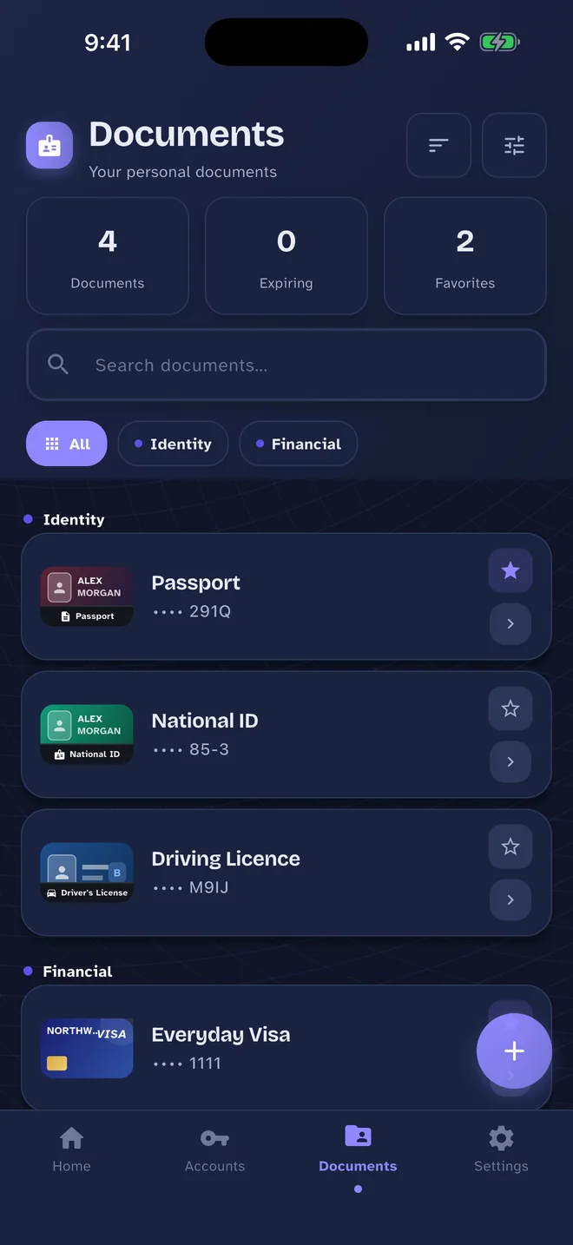Filter by Identity chip
573x1245 pixels.
(173, 444)
